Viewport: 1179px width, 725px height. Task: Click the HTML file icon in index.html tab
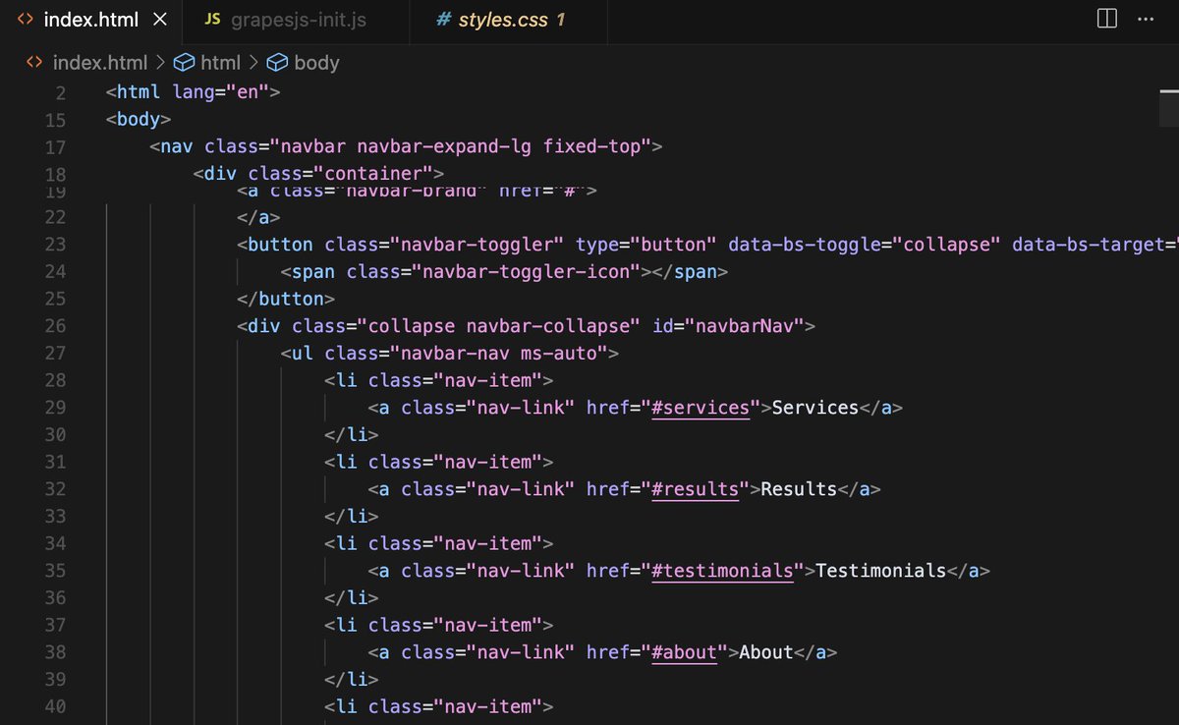pyautogui.click(x=27, y=20)
